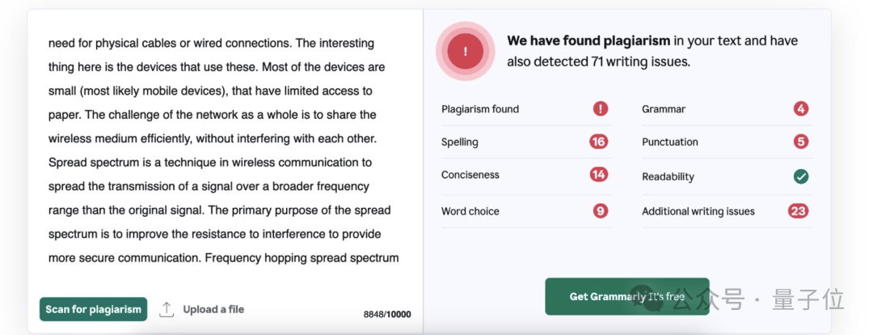Click the Spelling 16 issues badge
The width and height of the screenshot is (873, 335).
pos(598,142)
